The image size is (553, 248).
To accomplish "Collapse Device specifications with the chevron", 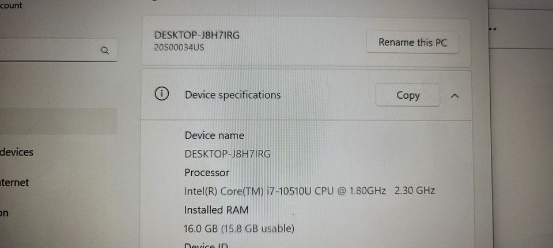I will point(455,95).
